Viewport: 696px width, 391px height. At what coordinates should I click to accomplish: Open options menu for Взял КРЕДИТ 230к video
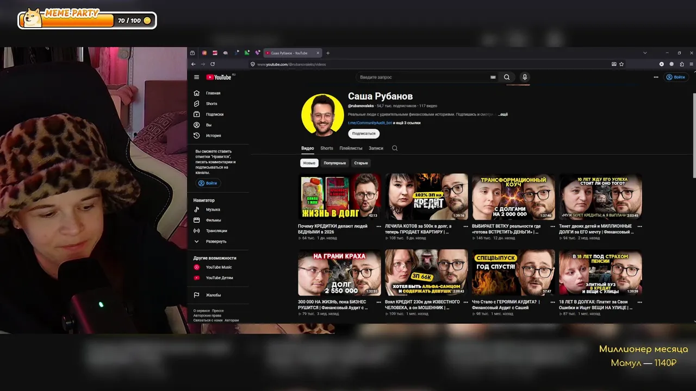(x=465, y=302)
